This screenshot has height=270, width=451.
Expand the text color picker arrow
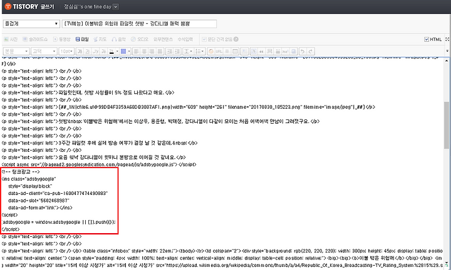(x=117, y=51)
